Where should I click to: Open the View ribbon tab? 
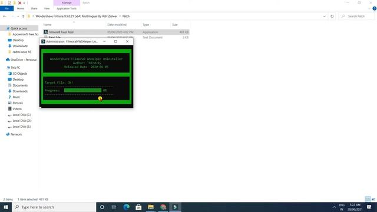pyautogui.click(x=47, y=8)
